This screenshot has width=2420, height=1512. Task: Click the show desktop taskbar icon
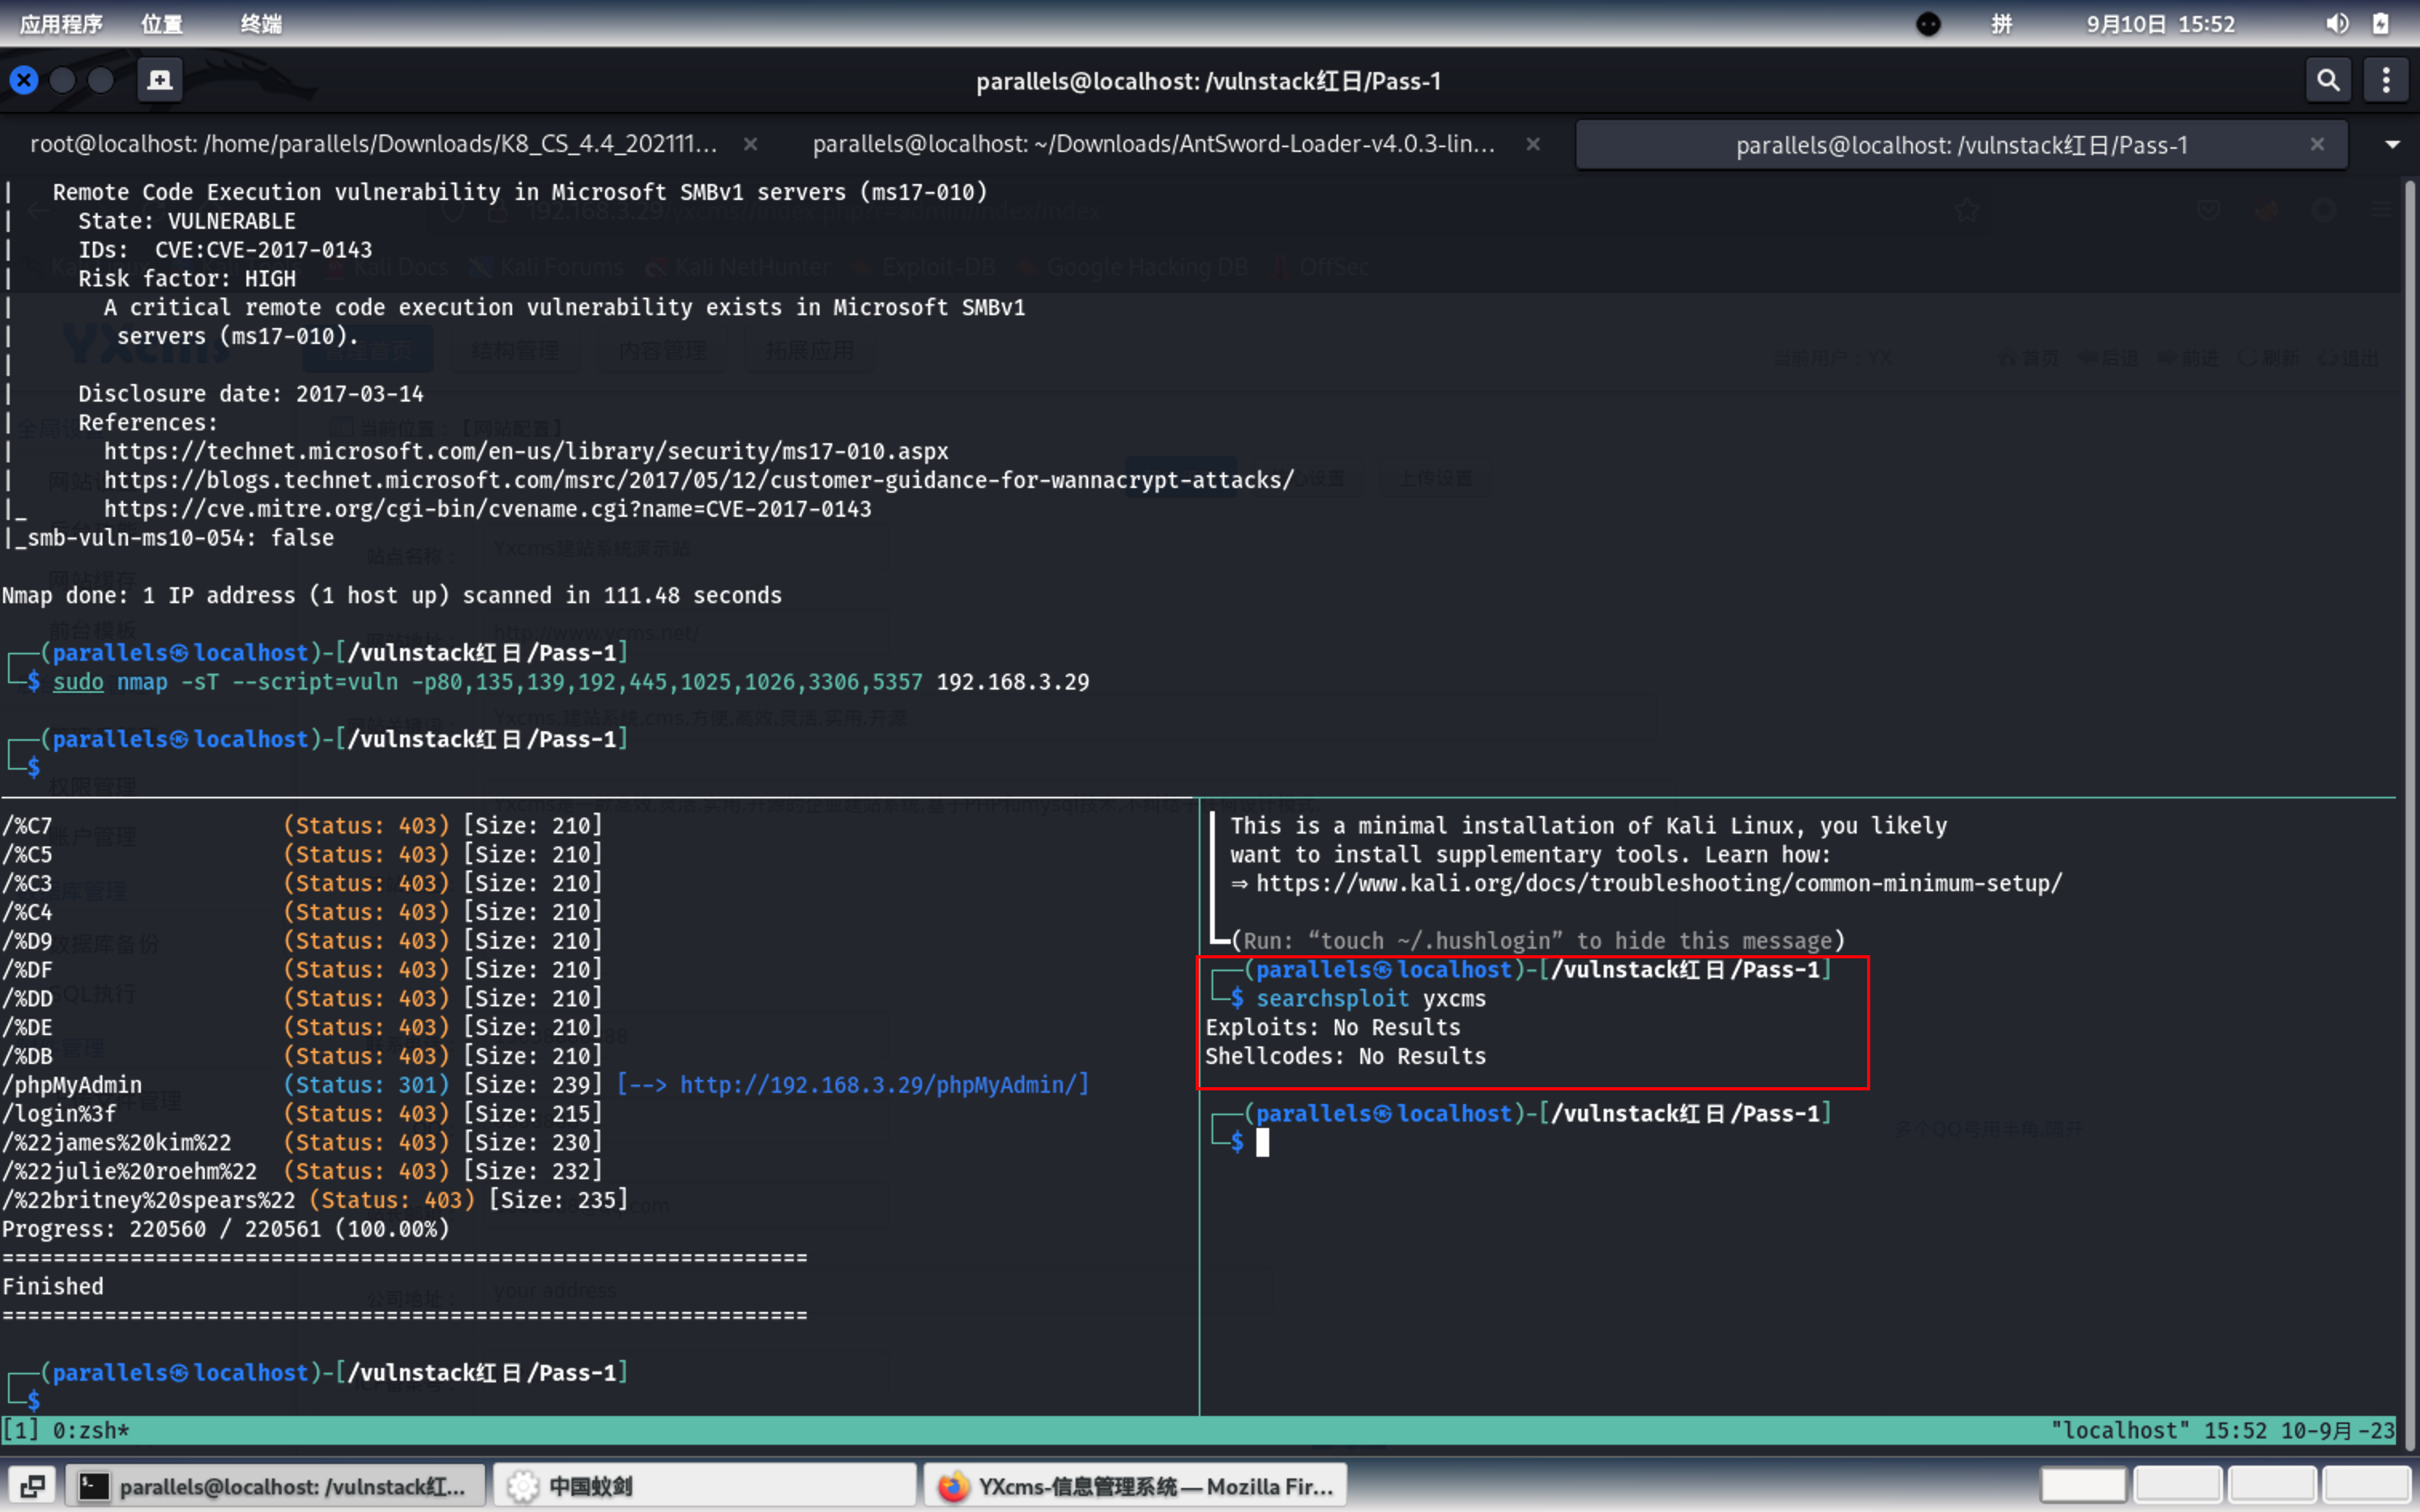(32, 1486)
